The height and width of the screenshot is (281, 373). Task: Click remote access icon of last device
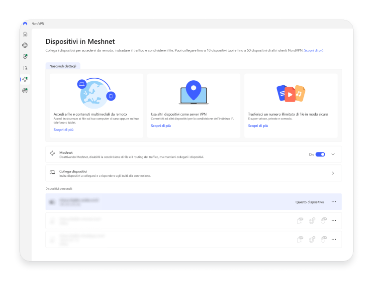[x=324, y=239]
